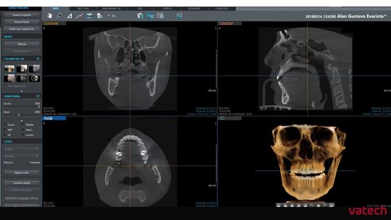The image size is (391, 220).
Task: Toggle checkbox right of Suave
Action: 23,125
